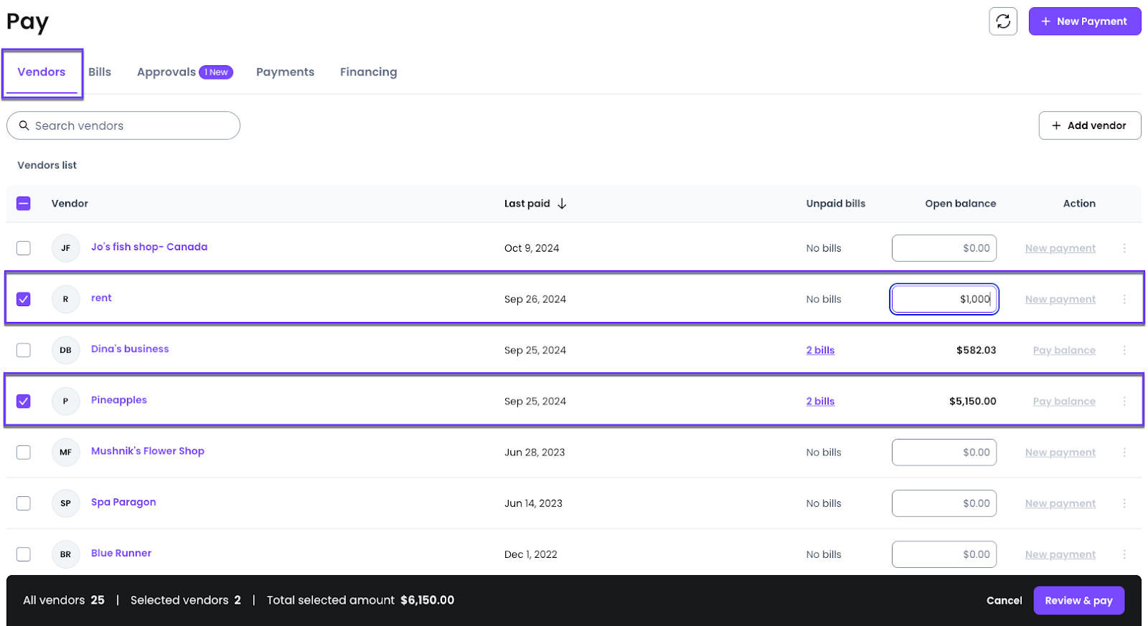The height and width of the screenshot is (626, 1148).
Task: Toggle the select-all vendors header checkbox
Action: [x=24, y=204]
